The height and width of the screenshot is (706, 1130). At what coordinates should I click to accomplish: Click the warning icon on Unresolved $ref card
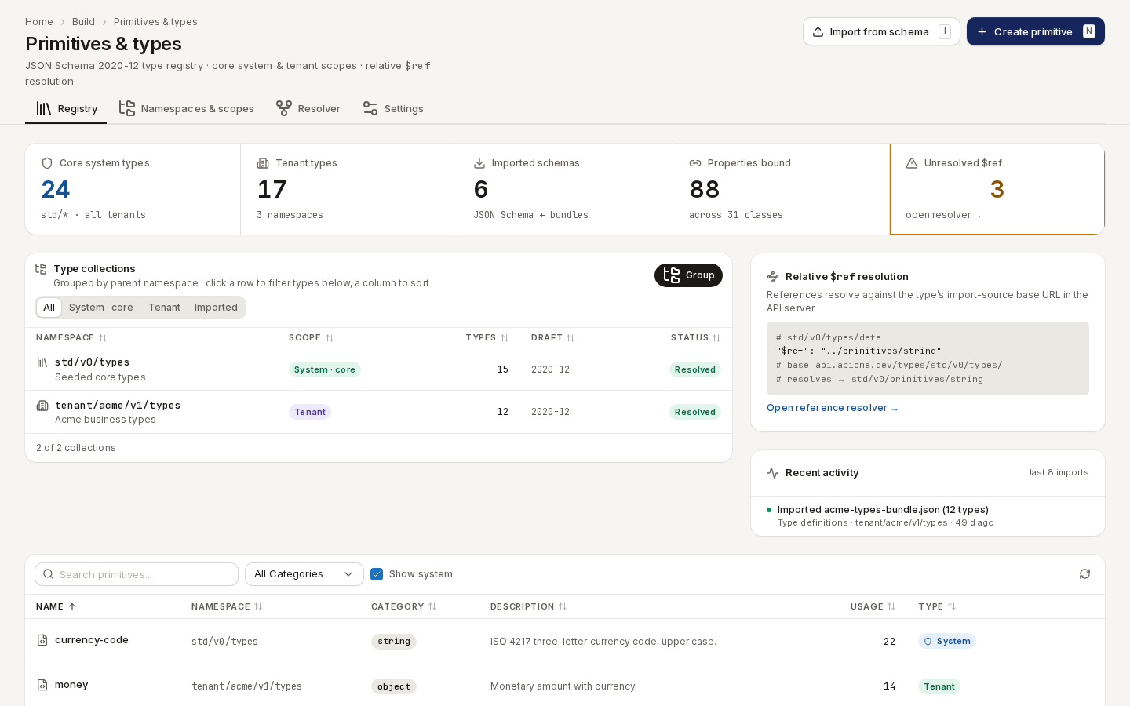click(912, 163)
